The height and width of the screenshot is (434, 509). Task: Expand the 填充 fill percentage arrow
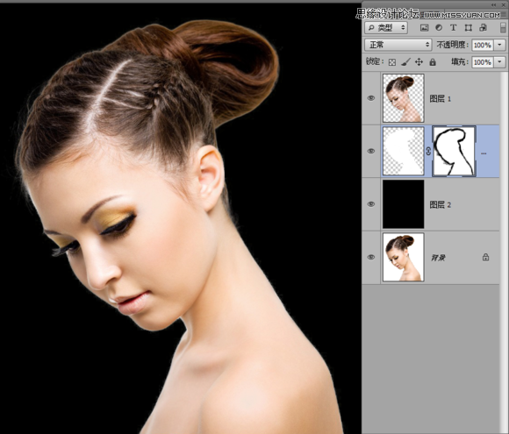click(499, 62)
